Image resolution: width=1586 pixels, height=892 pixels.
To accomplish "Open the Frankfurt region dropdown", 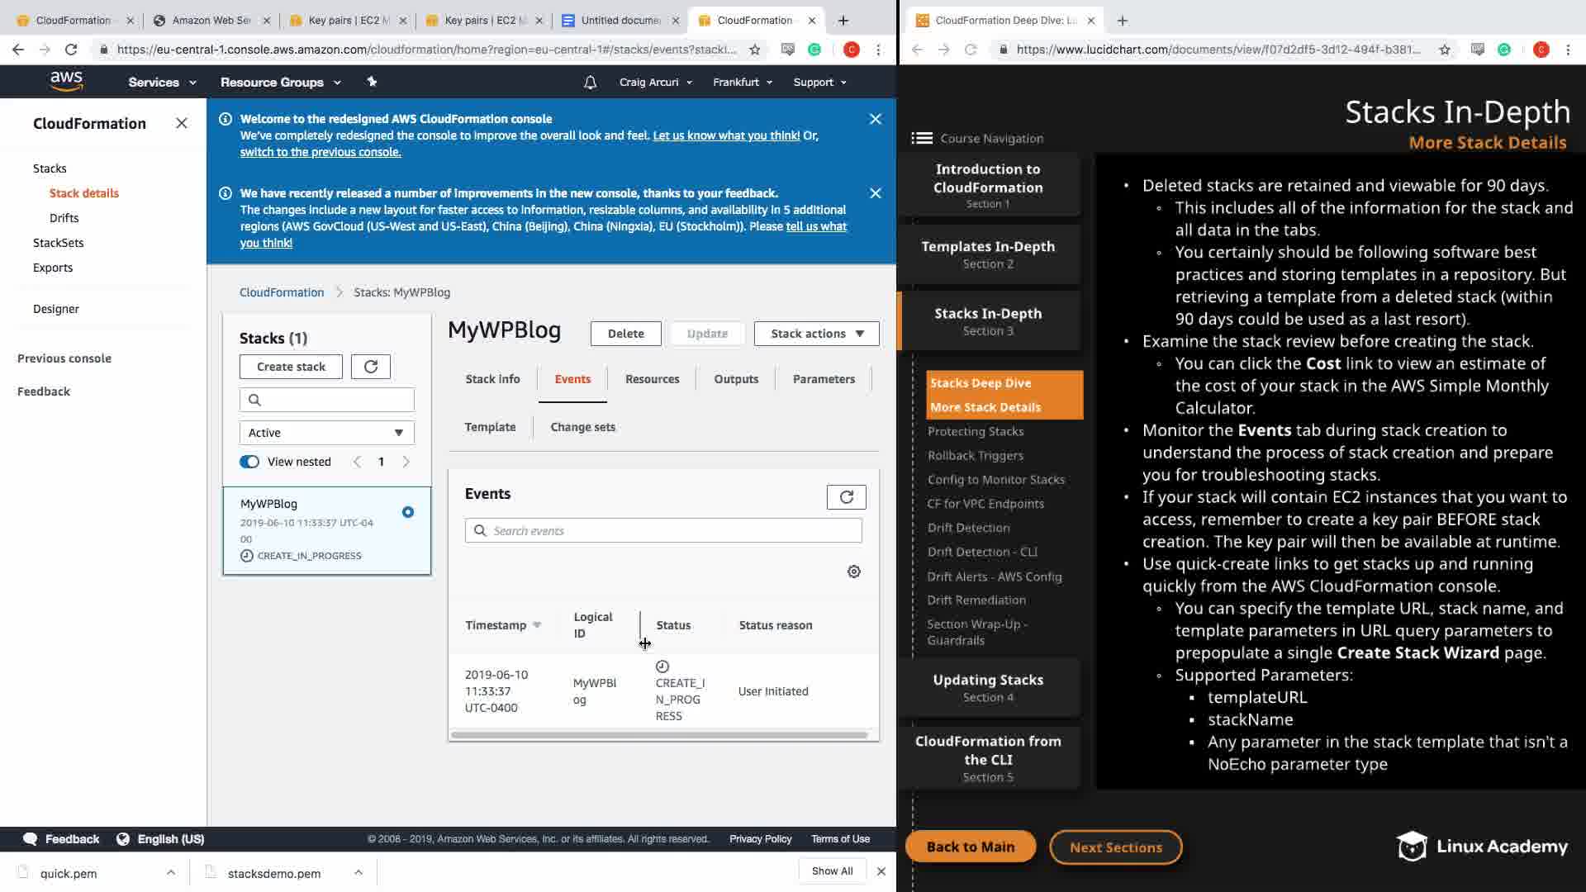I will click(742, 83).
